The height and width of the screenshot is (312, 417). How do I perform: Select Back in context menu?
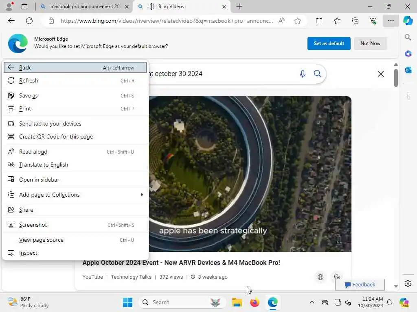click(x=75, y=68)
